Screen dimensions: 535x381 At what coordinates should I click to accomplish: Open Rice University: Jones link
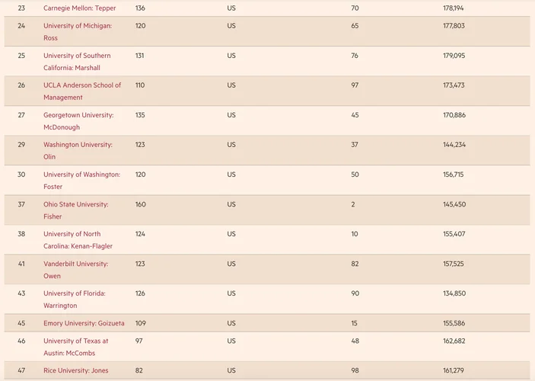[x=76, y=370]
